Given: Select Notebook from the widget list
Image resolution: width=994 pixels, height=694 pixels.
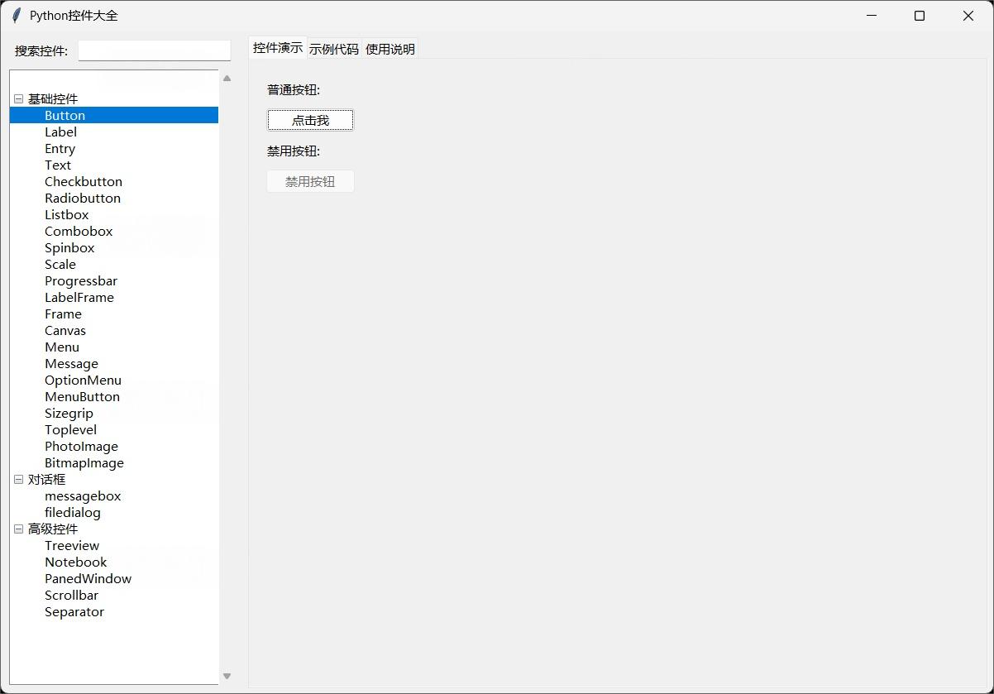Looking at the screenshot, I should (x=75, y=562).
